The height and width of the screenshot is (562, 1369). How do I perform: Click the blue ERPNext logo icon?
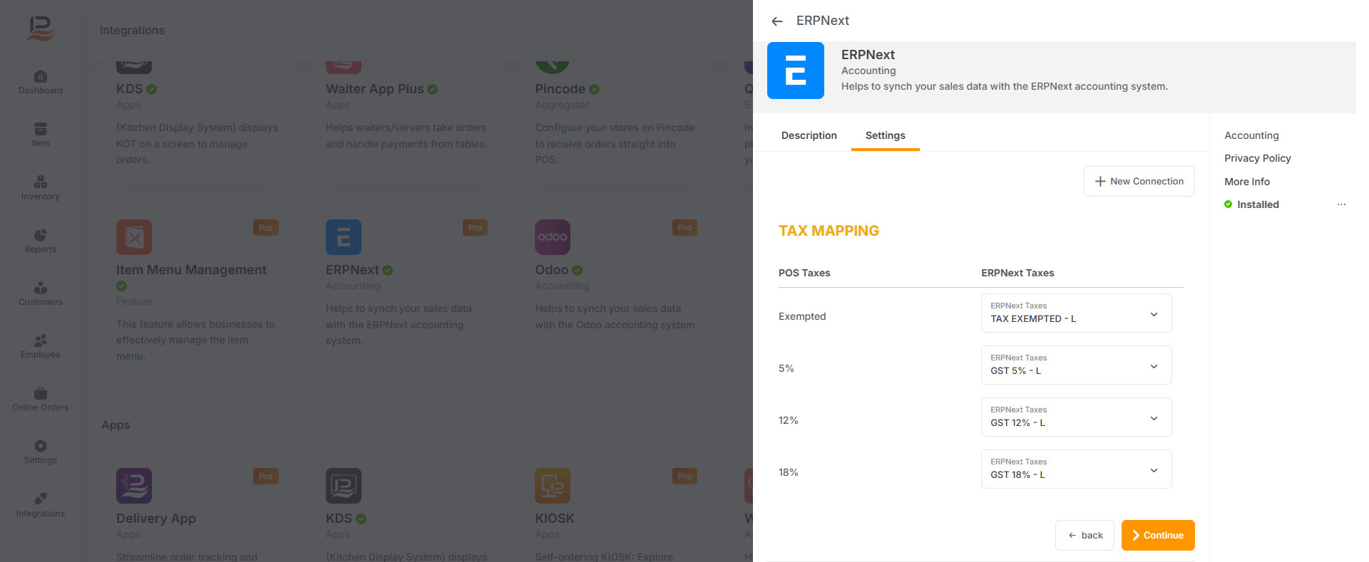(795, 71)
